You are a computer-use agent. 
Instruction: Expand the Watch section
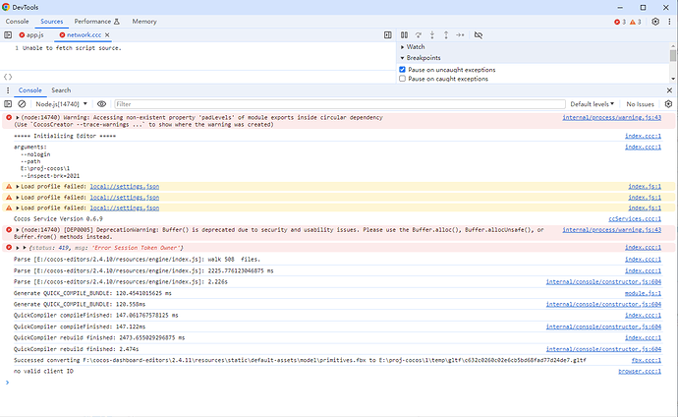coord(416,46)
